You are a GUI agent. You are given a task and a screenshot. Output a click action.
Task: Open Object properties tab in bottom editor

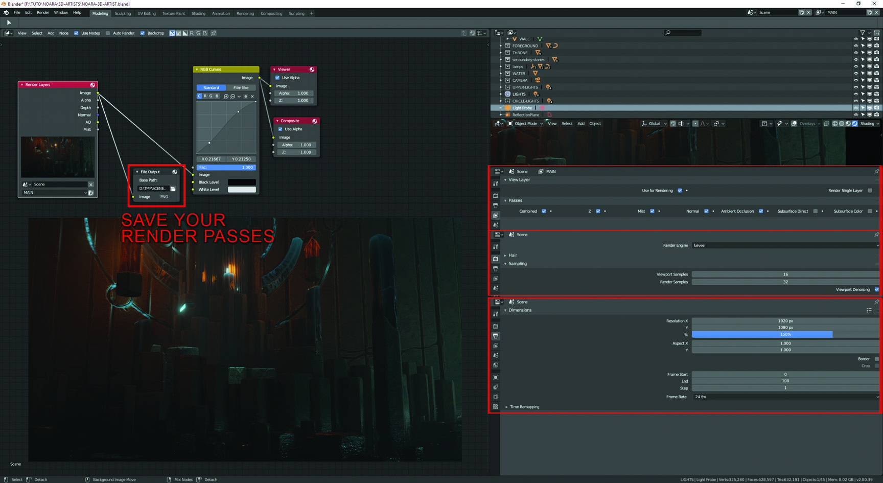[495, 377]
